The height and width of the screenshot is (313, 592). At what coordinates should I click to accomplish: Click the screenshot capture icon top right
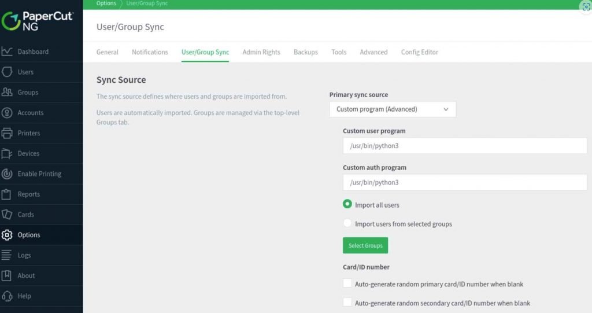[x=586, y=7]
